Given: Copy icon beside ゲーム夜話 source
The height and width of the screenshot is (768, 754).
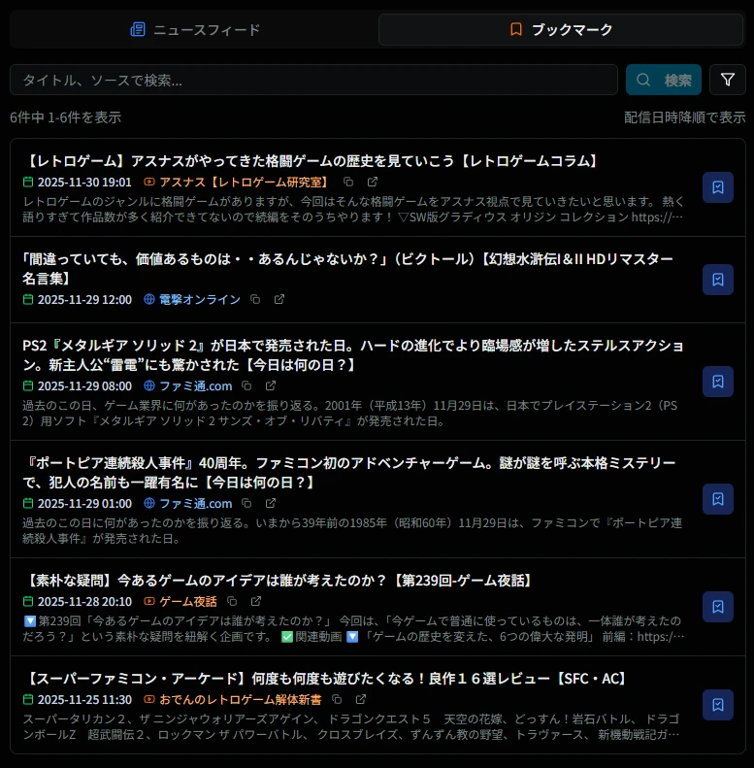Looking at the screenshot, I should [232, 601].
